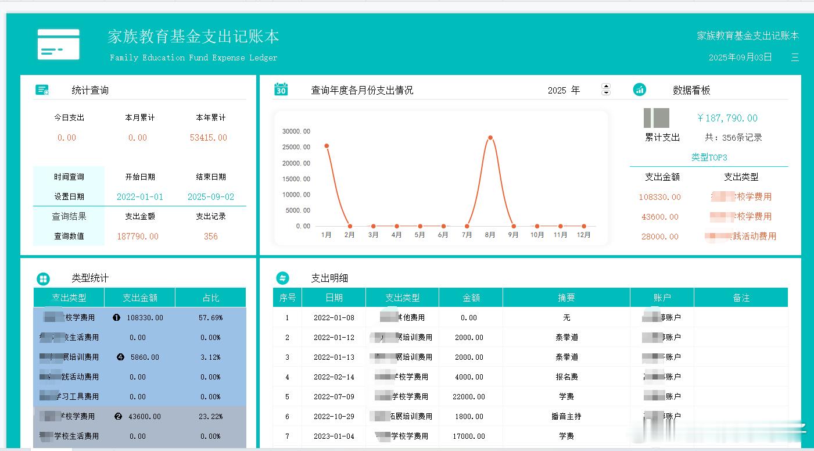Decrease the year with the spinner down arrow

(606, 92)
